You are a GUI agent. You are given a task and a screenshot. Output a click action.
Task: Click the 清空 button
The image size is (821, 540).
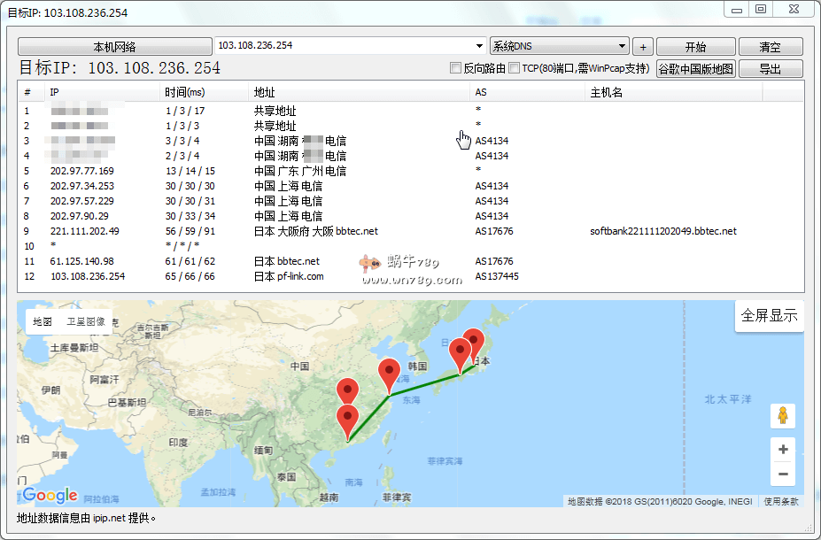click(770, 47)
